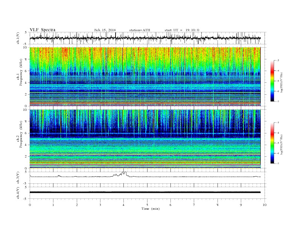The image size is (298, 230).
Task: Click time-axis tick label "7"
Action: [194, 205]
